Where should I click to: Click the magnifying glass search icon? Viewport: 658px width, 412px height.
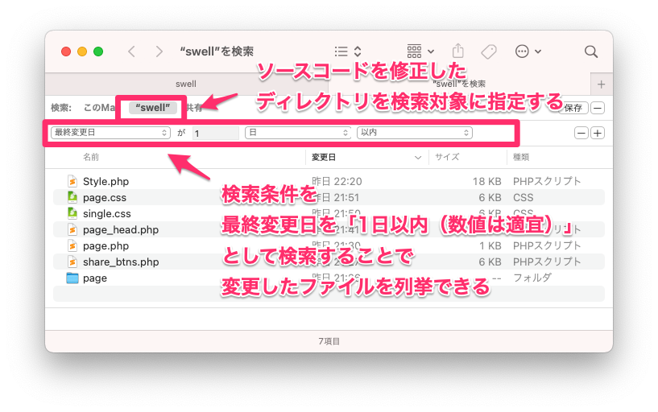click(591, 51)
